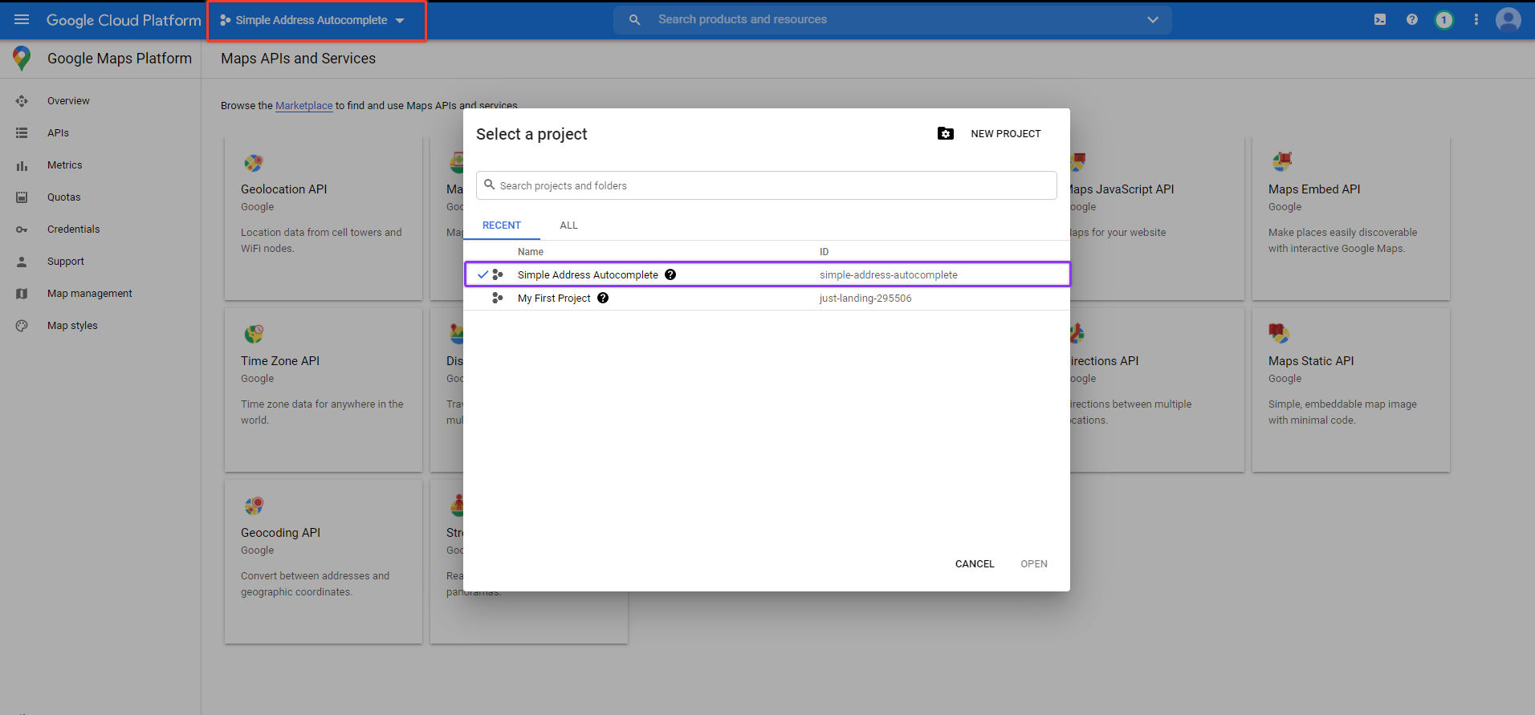This screenshot has width=1535, height=715.
Task: Switch to the RECENT tab
Action: [x=502, y=225]
